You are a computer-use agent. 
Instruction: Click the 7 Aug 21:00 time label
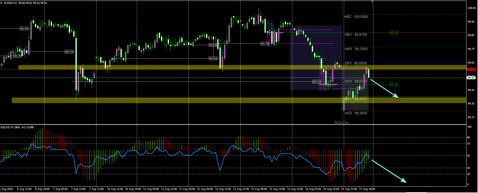97,189
